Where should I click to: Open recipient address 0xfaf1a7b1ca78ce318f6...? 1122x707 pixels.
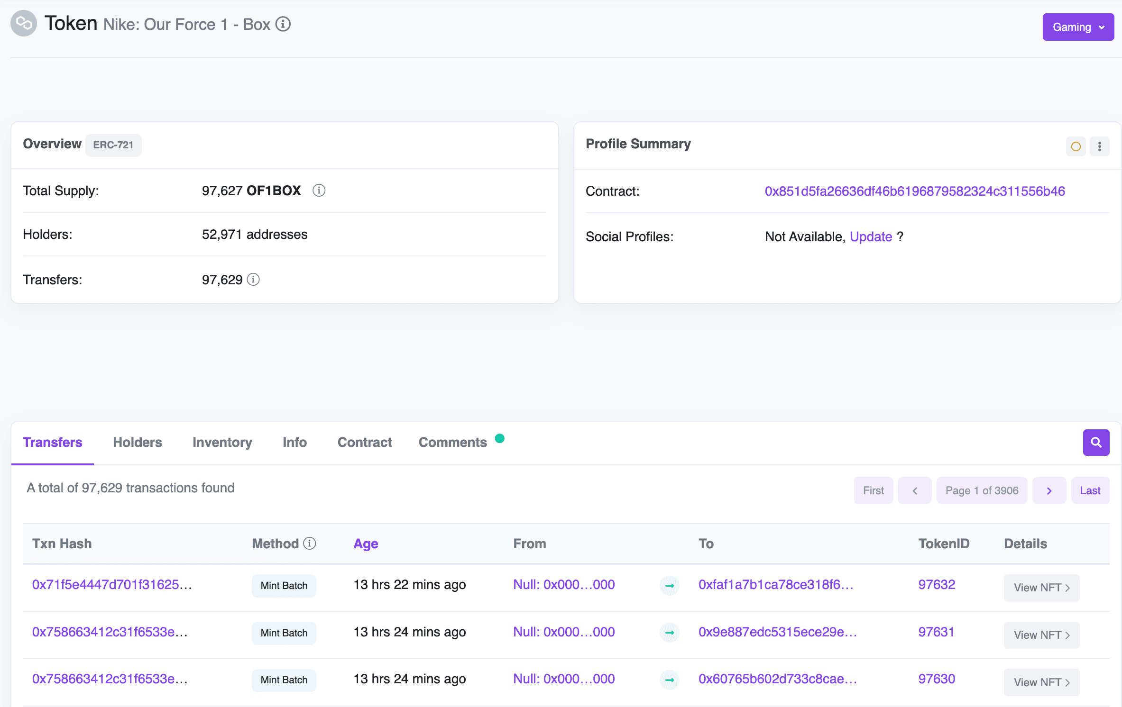(x=776, y=584)
